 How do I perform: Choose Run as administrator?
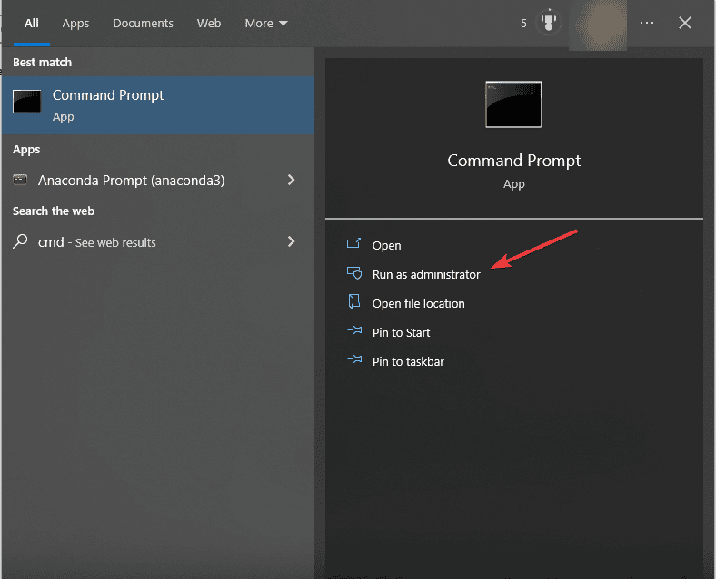tap(426, 274)
